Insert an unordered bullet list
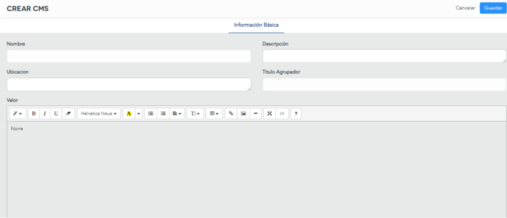Screen dimensions: 507x218 click(151, 114)
